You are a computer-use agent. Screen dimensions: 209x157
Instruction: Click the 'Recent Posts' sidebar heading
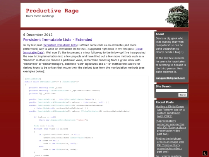coord(164,102)
